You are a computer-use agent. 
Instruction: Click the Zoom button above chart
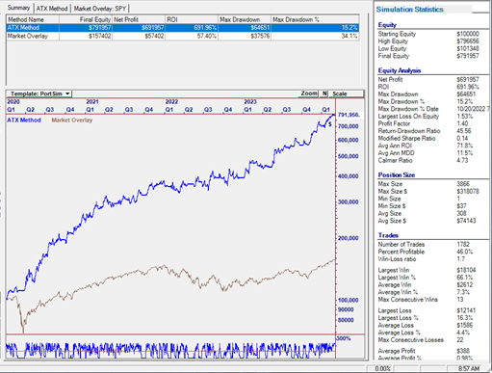[x=309, y=93]
